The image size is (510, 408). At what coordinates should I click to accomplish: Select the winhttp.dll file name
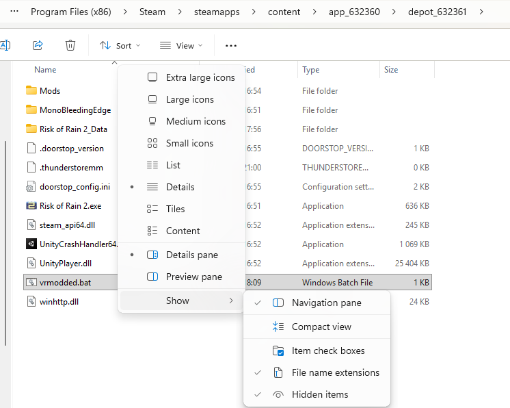tap(59, 301)
